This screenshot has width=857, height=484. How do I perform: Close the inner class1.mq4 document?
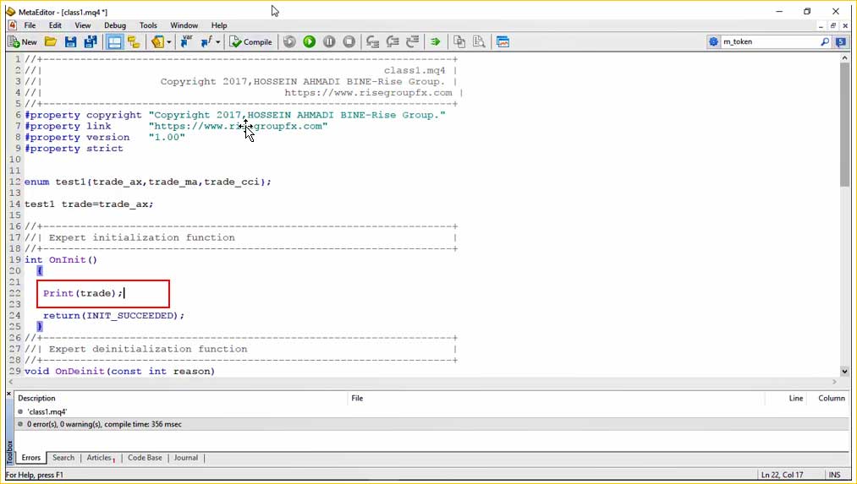845,25
